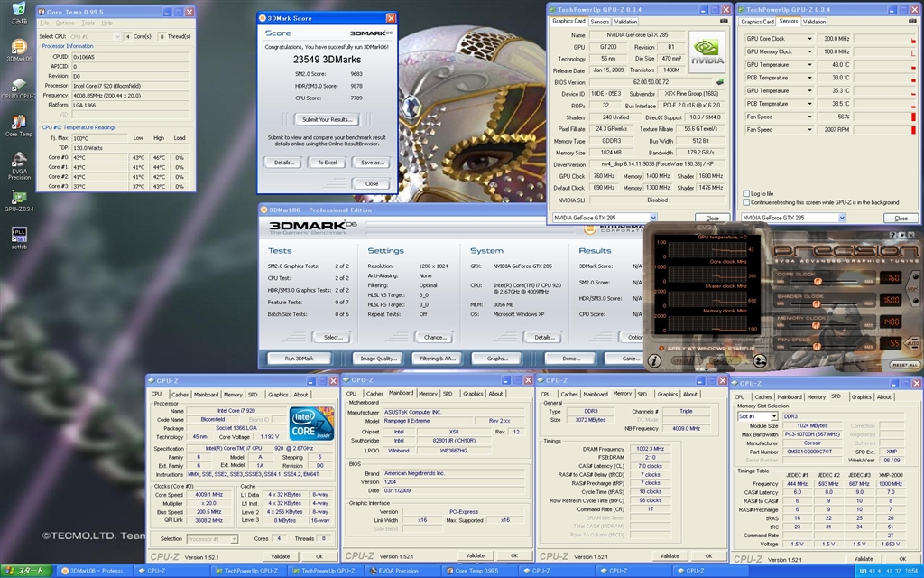The image size is (924, 578).
Task: Click RESET ALL in EVGA Precision
Action: tap(904, 365)
